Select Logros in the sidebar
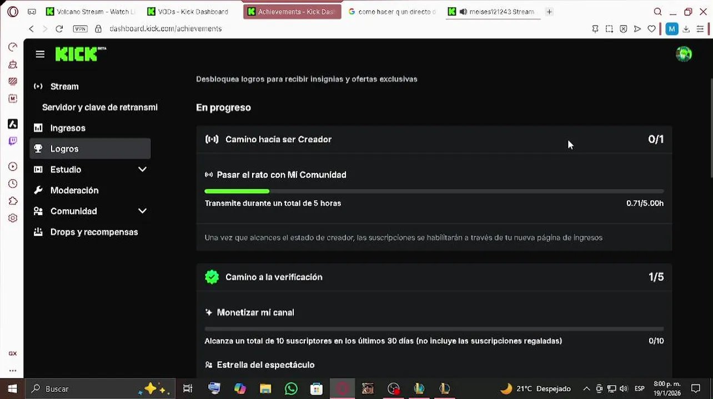The width and height of the screenshot is (713, 399). [x=89, y=149]
